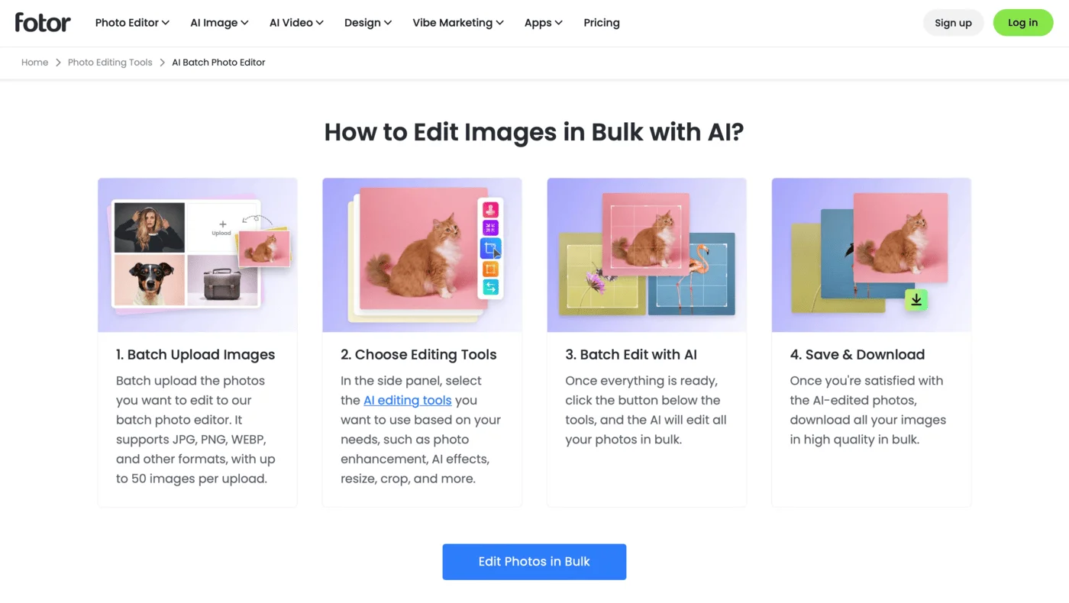Select the blue crop tool icon in illustration
1069x603 pixels.
(x=490, y=248)
